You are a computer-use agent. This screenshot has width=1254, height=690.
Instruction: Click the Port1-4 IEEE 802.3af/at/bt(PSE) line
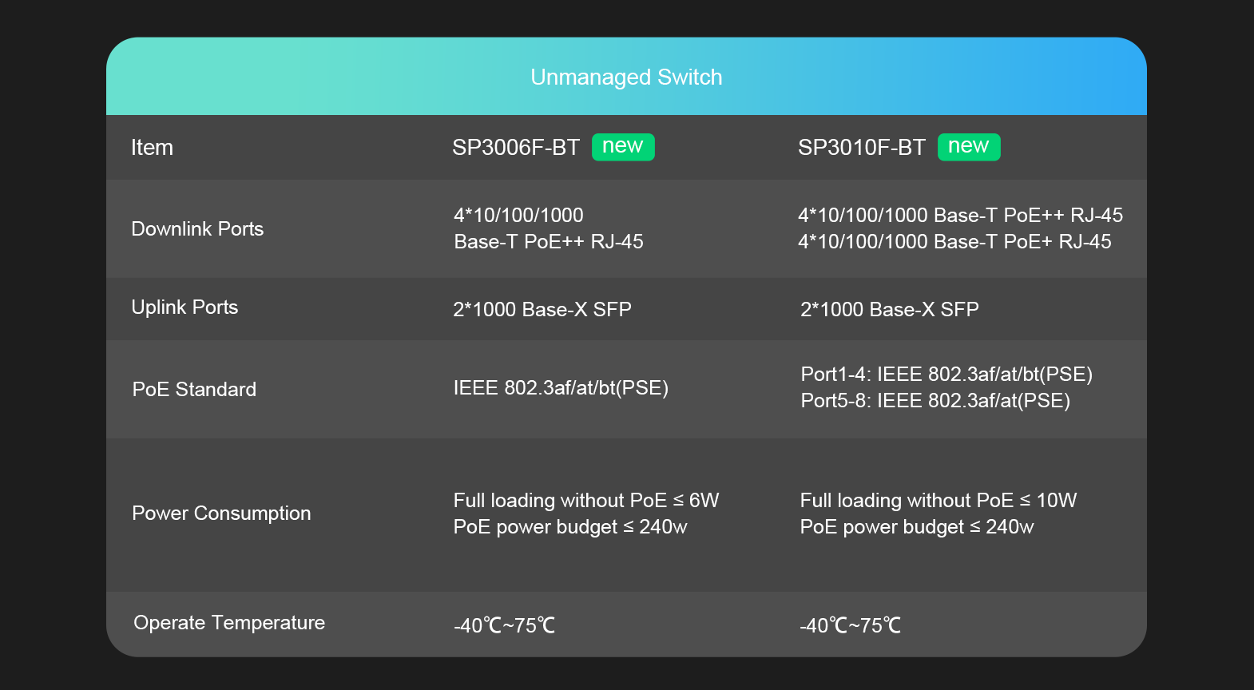point(946,375)
